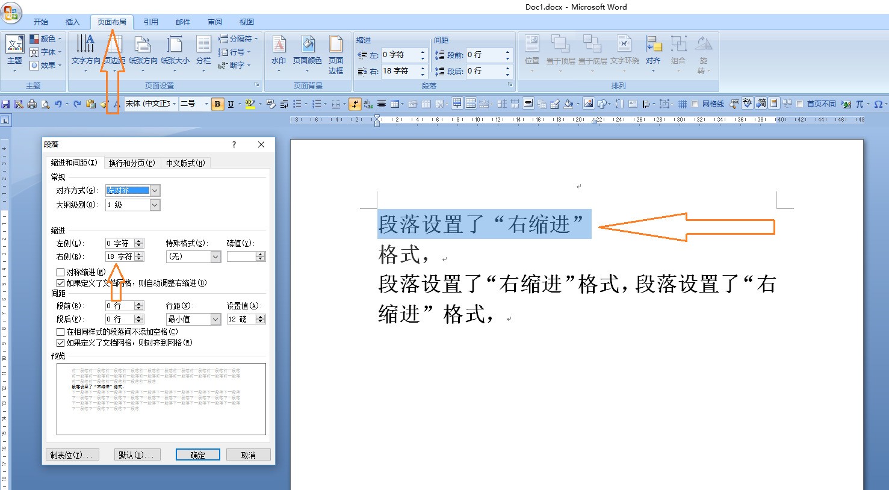Click the redo arrow icon
The image size is (889, 490).
click(x=77, y=104)
